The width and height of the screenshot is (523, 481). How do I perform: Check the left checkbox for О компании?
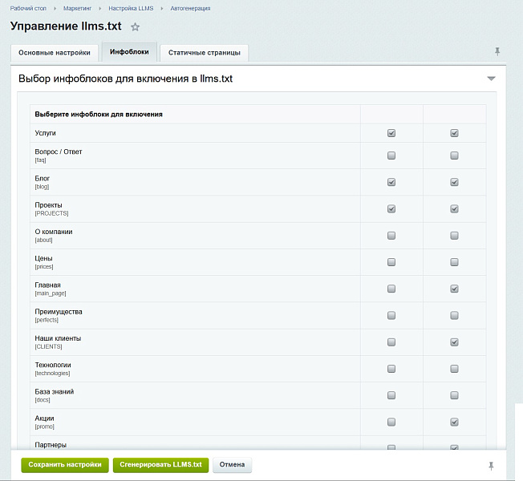[391, 236]
